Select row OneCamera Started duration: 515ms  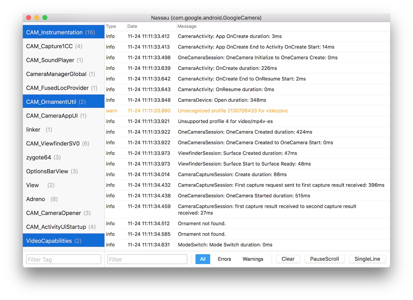click(247, 196)
